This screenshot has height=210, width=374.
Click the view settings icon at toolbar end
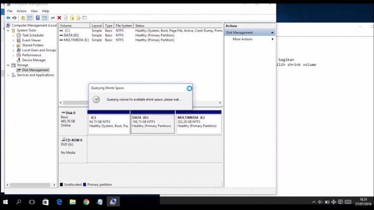tap(85, 18)
